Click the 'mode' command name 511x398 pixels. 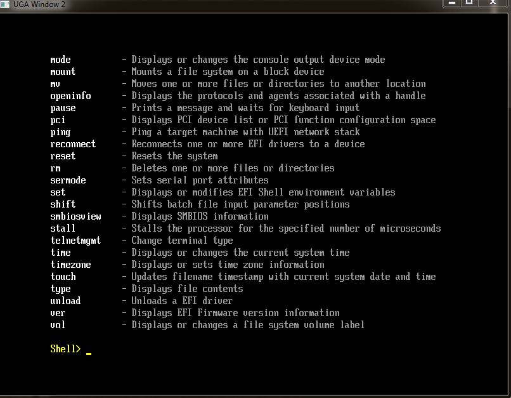60,60
